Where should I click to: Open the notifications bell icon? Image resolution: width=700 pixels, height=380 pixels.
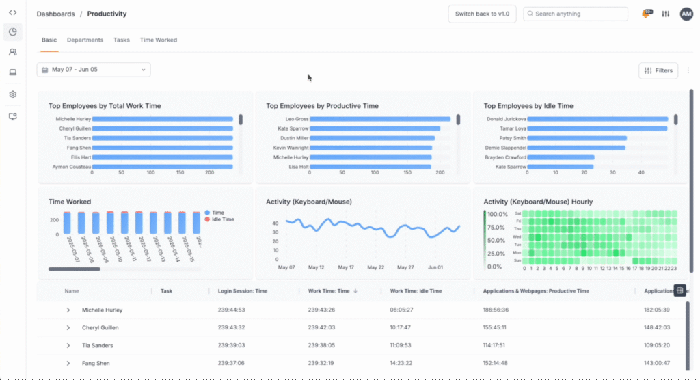[647, 14]
